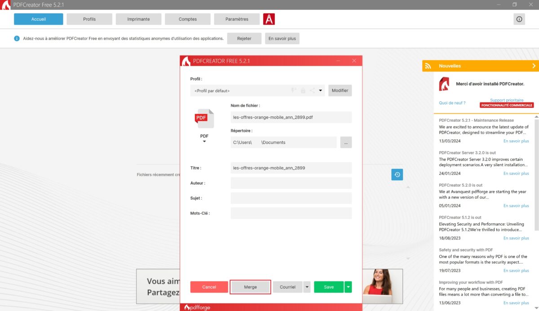
Task: Click the 'Safety and security with PDF' headline
Action: click(x=466, y=250)
